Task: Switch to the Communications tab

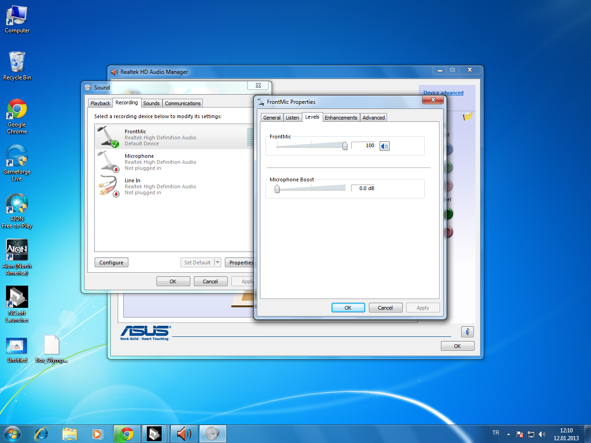Action: [183, 103]
